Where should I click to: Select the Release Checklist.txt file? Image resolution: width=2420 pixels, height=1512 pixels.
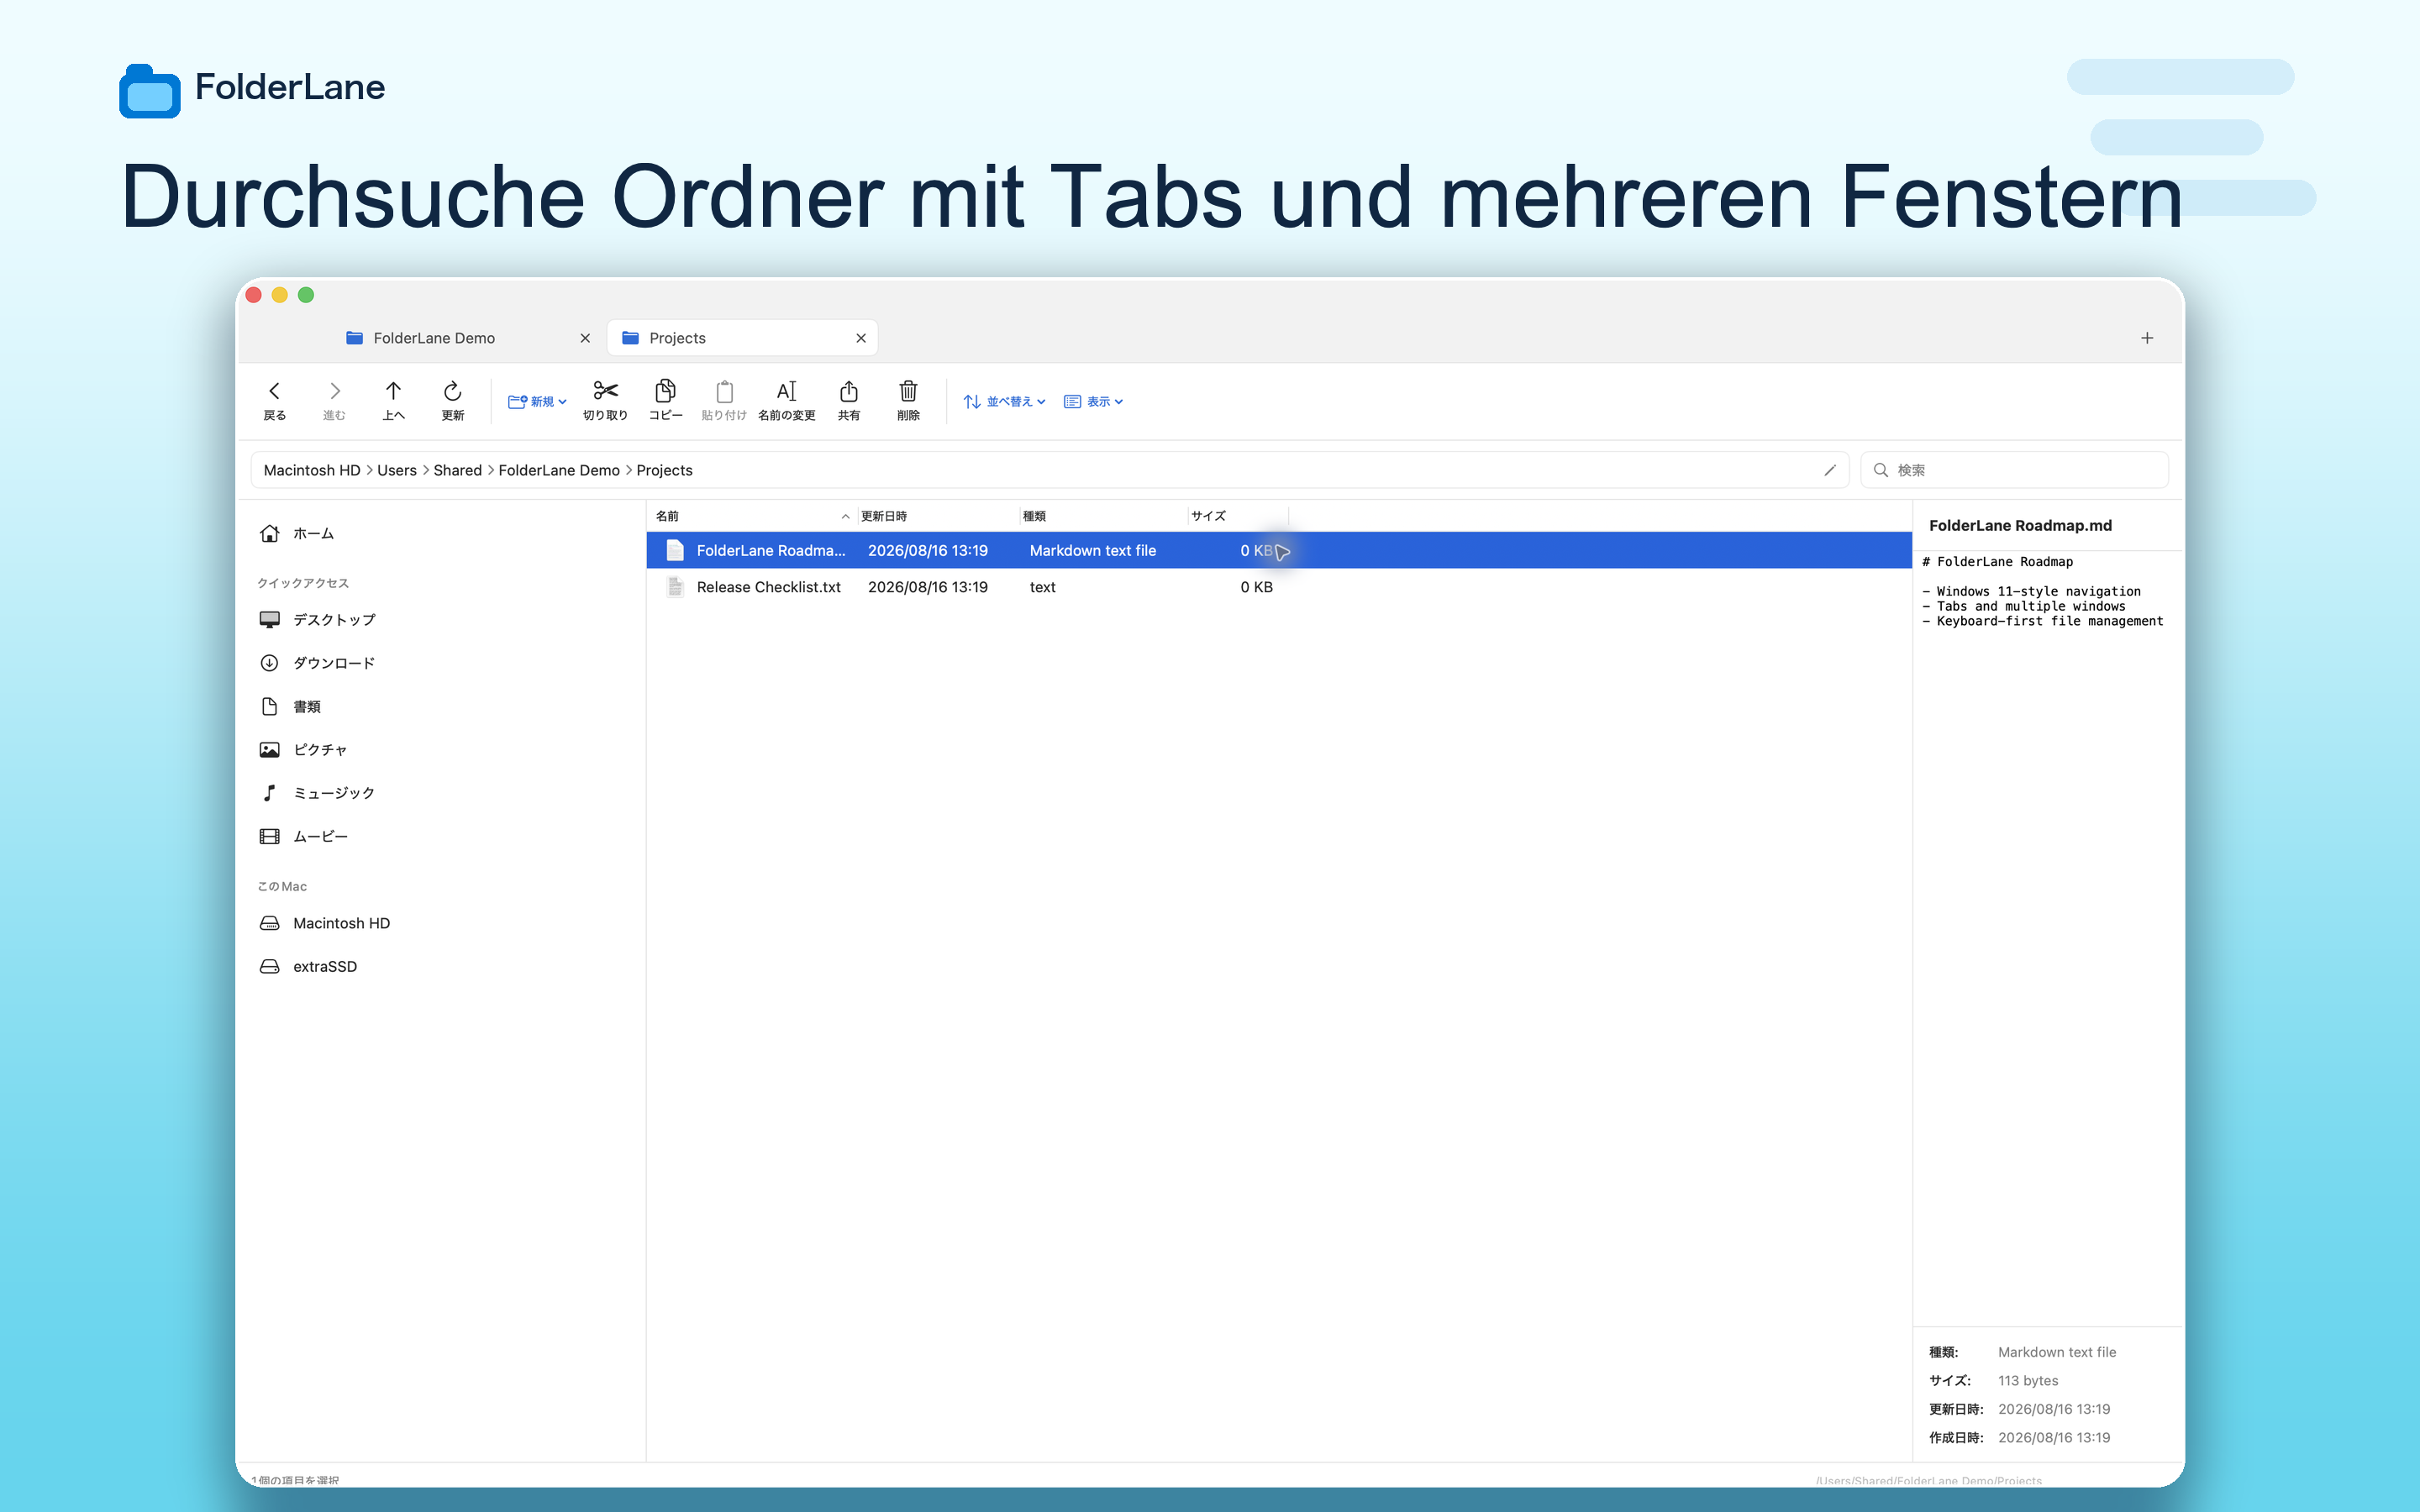(x=1279, y=587)
